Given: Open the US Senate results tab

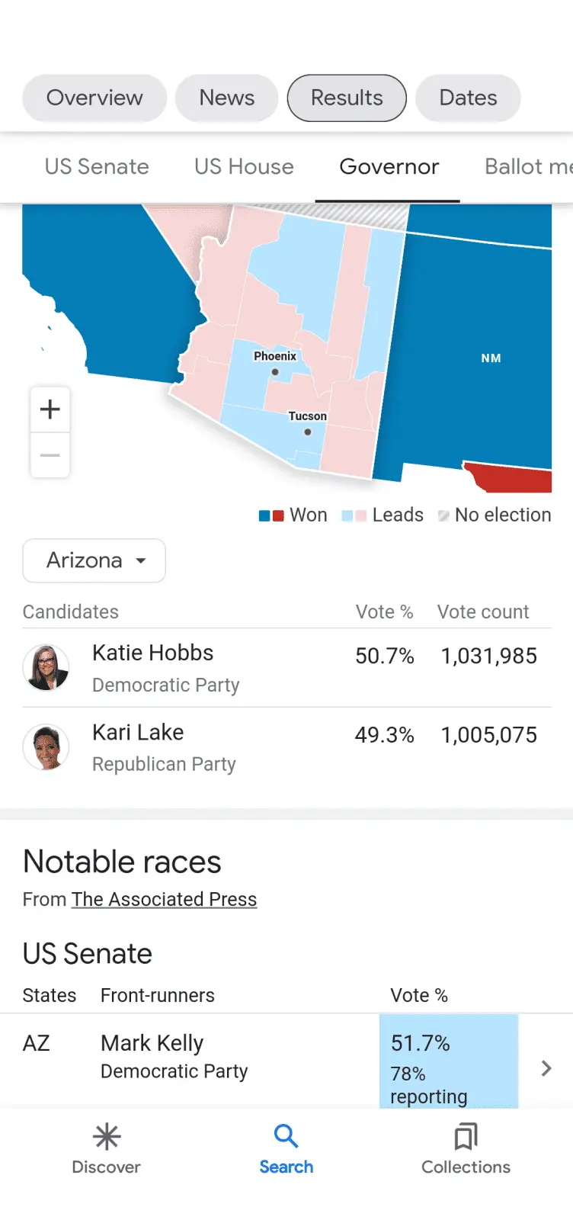Looking at the screenshot, I should click(97, 167).
